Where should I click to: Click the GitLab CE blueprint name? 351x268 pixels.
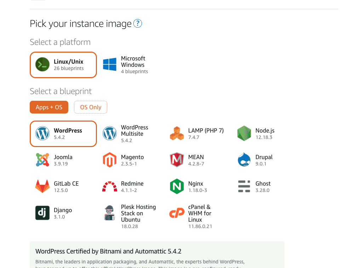tap(66, 183)
